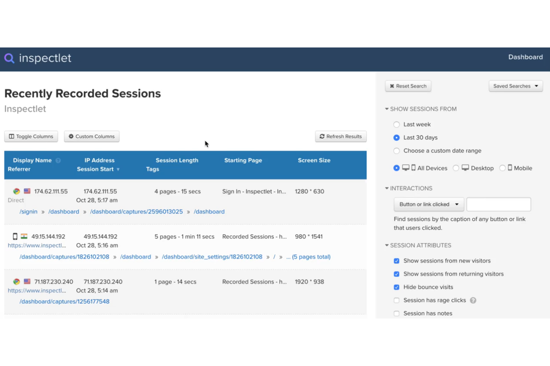Open Custom Columns settings
550x366 pixels.
(x=91, y=136)
